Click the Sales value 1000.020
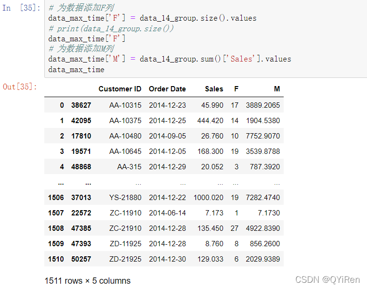The image size is (367, 289). pyautogui.click(x=209, y=198)
